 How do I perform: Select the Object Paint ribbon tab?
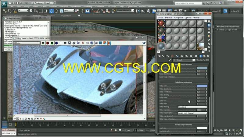pos(66,16)
